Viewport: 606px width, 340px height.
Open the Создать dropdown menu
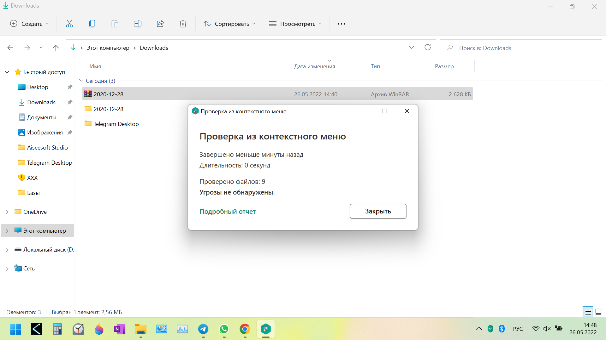pos(29,24)
